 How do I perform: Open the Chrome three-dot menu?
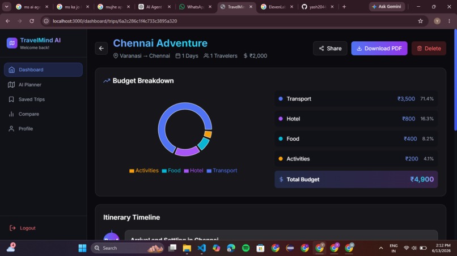pos(449,21)
